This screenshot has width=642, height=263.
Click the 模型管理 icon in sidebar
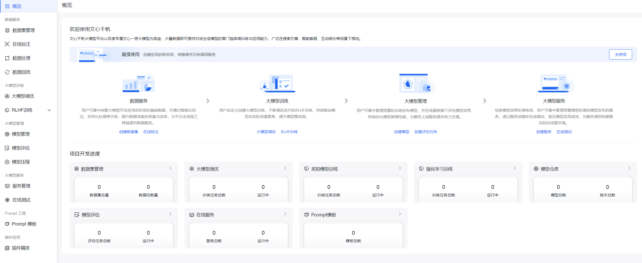[7, 134]
